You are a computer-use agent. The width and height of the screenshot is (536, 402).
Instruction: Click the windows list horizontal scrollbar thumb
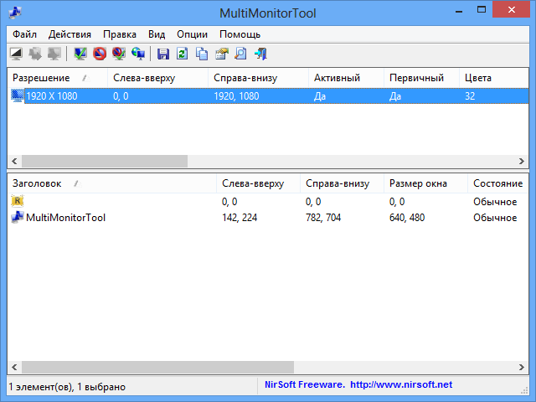tap(158, 367)
